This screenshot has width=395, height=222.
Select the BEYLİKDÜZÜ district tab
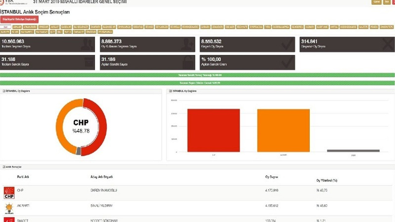(161, 27)
